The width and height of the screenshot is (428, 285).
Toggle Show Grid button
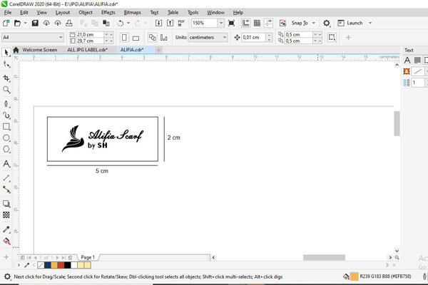(257, 23)
